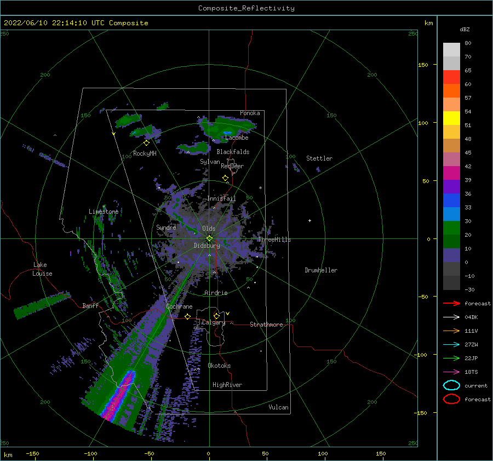Click the white 04DK arrow icon
Screen dimensions: 493x461
coord(451,317)
